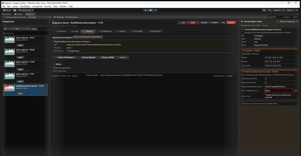
Task: Select the clean capture 18:57 thumbnail
Action: click(10, 40)
